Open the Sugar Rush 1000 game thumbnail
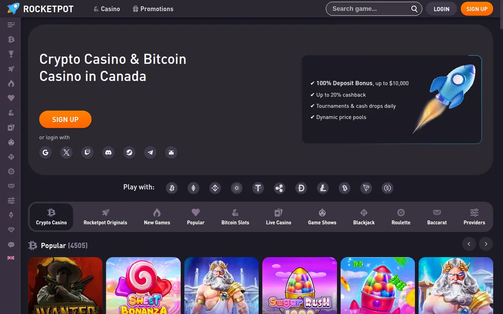This screenshot has width=503, height=314. point(300,286)
